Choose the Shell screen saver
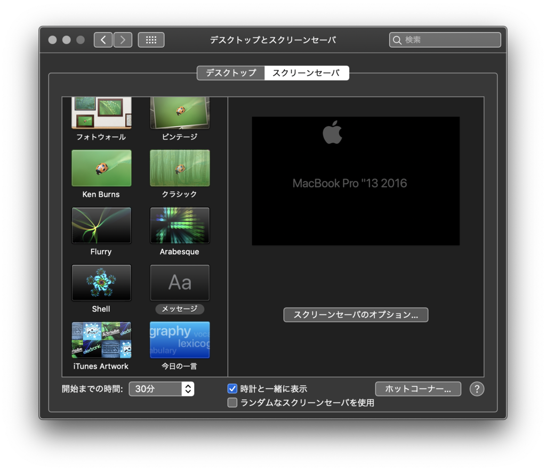The width and height of the screenshot is (546, 471). (101, 282)
